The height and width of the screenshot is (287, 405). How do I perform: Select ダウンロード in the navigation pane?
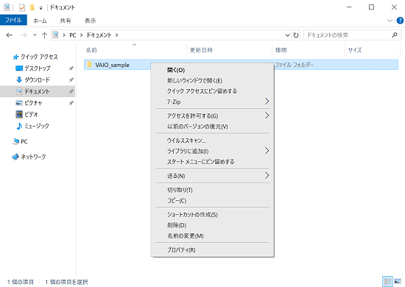click(33, 79)
